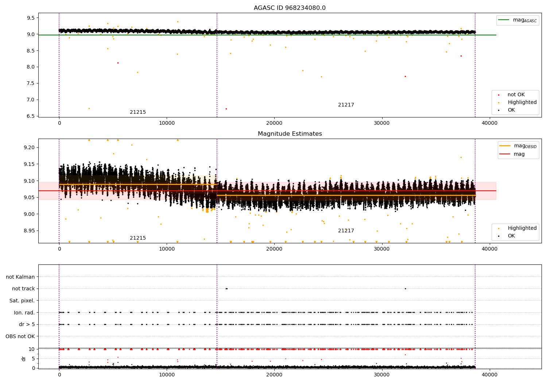Screen dimensions: 547x383
Task: Click the 'not track' marker near 32000
Action: coord(405,289)
